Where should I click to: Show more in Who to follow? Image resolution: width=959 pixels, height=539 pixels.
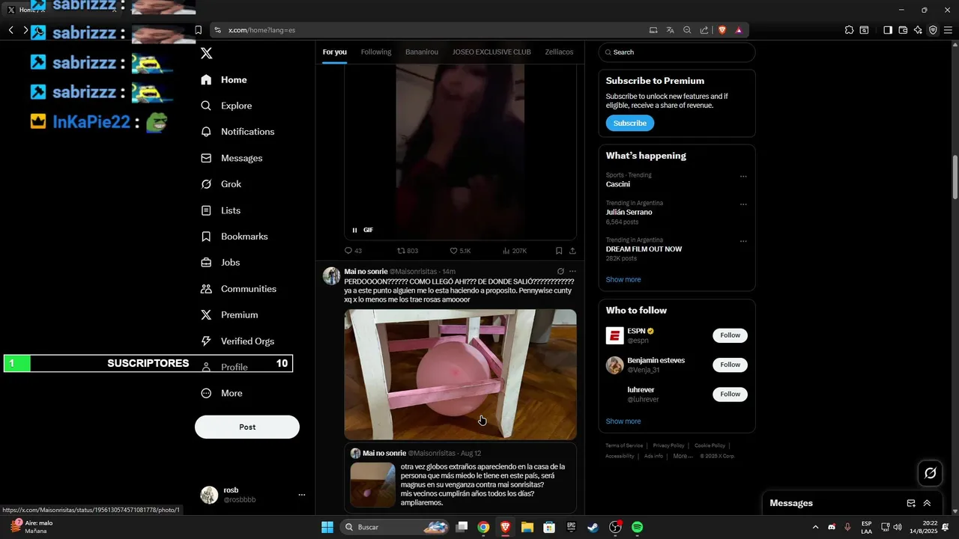click(x=623, y=421)
